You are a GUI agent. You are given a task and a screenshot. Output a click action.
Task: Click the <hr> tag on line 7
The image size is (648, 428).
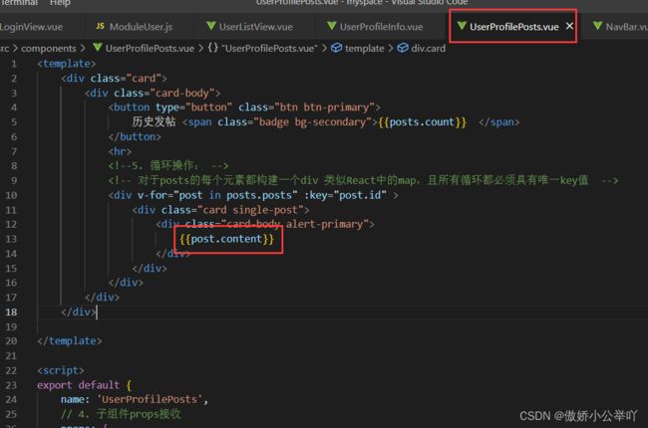point(120,151)
